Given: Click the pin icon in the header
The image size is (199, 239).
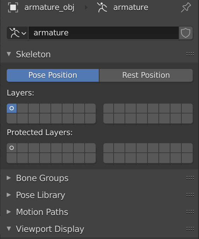Looking at the screenshot, I should (186, 7).
